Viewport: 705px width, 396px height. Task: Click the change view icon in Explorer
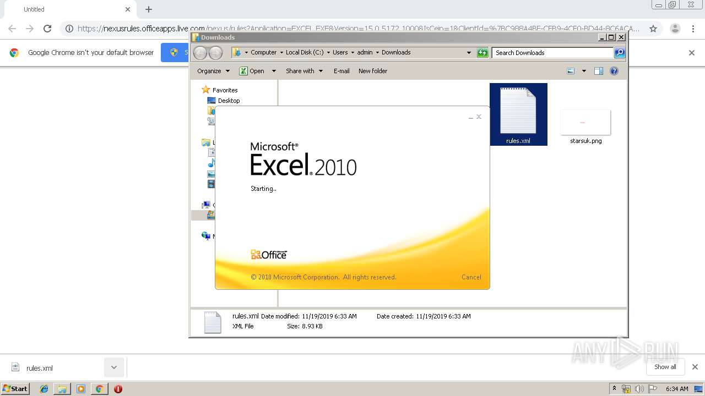(x=571, y=71)
